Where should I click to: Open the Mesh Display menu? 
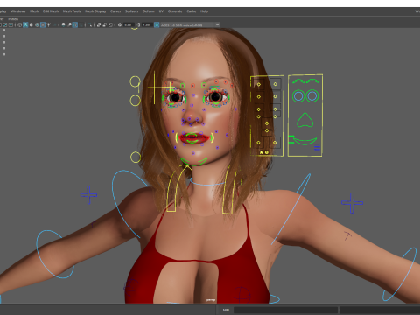point(95,11)
